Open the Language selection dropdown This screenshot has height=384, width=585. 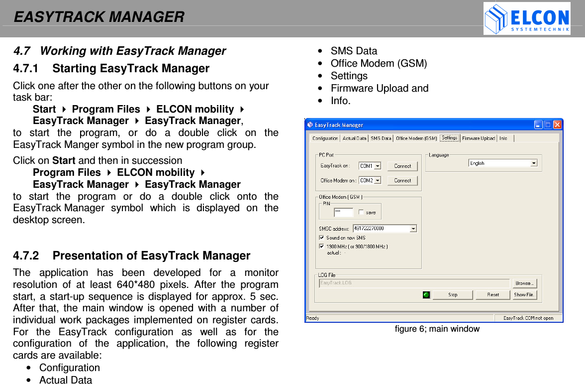[x=534, y=163]
